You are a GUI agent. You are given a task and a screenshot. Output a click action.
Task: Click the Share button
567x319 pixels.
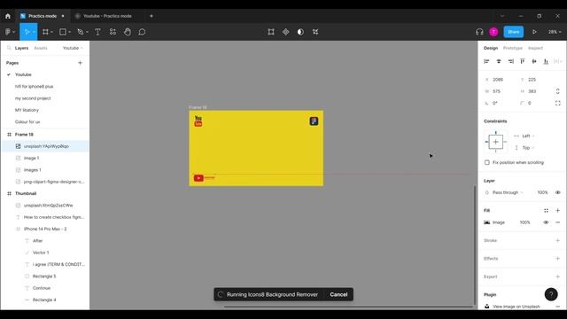pos(514,32)
